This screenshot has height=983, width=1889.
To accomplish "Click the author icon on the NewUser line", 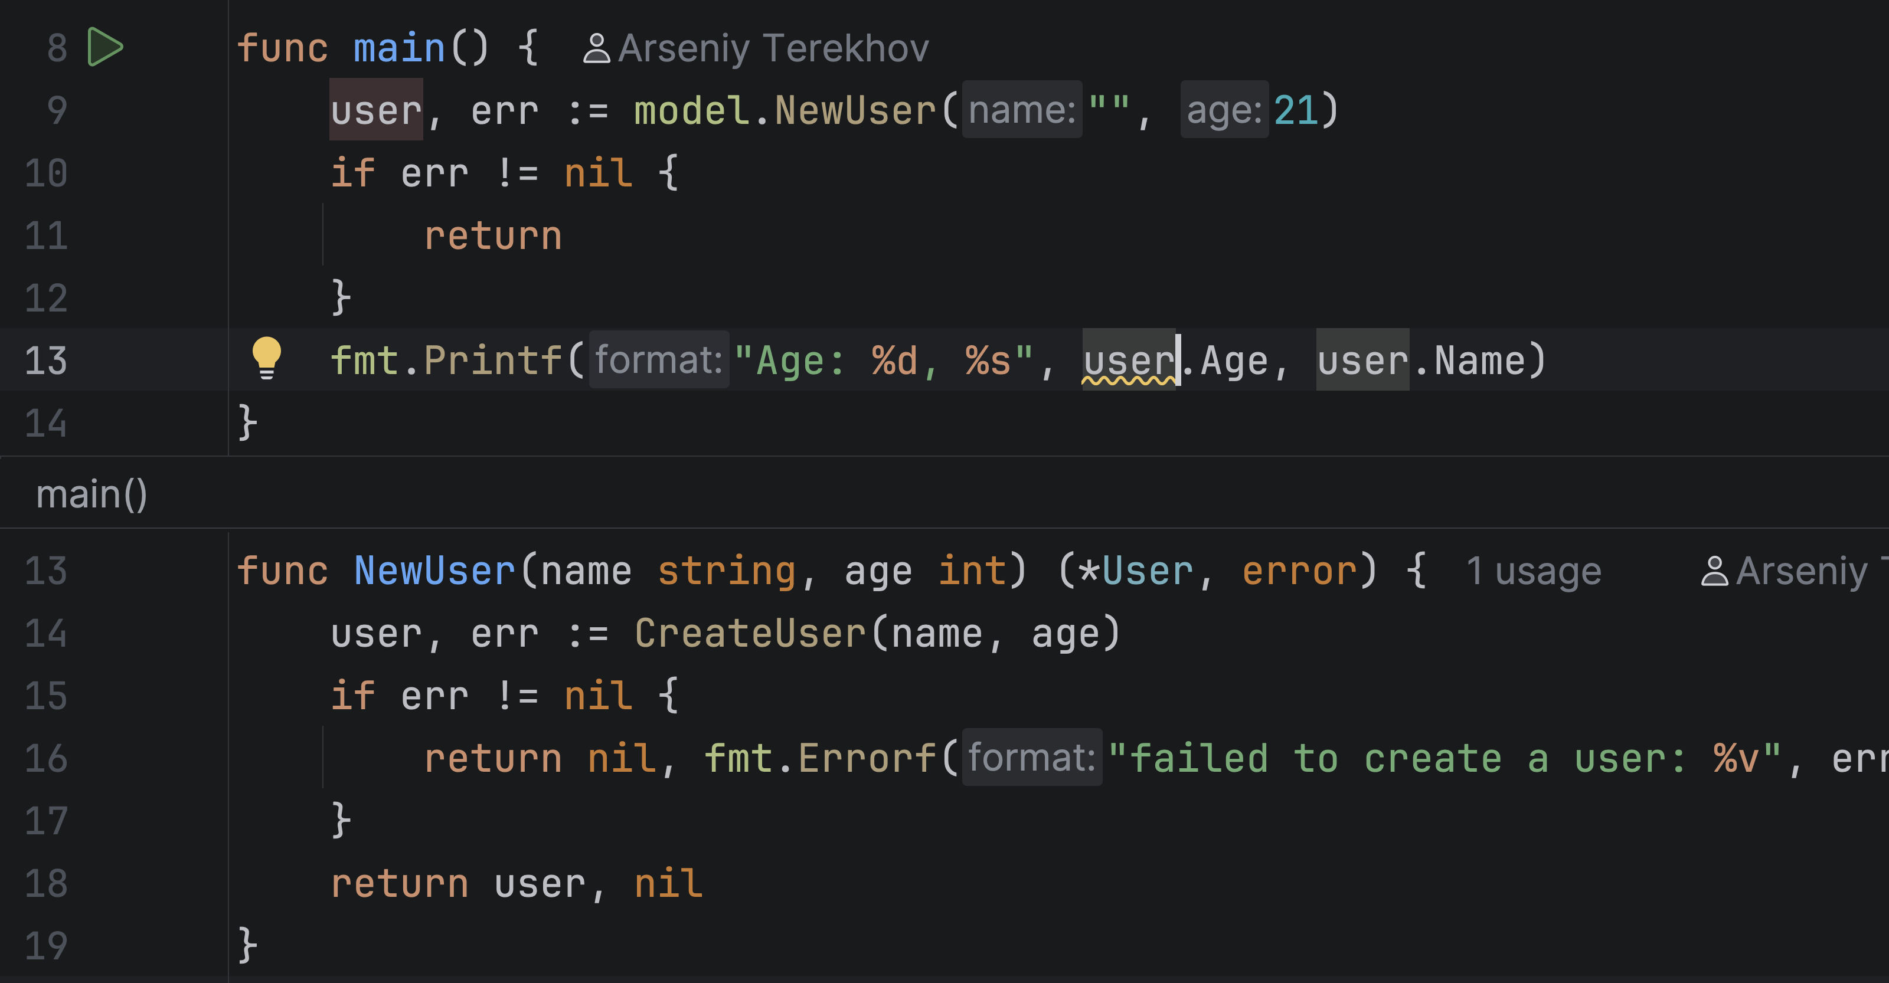I will (x=1714, y=571).
